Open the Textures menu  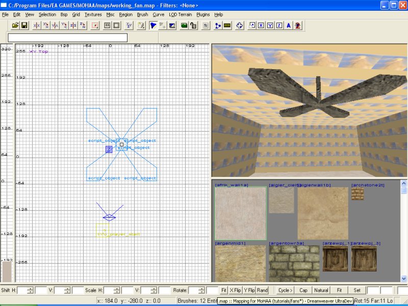click(x=93, y=15)
